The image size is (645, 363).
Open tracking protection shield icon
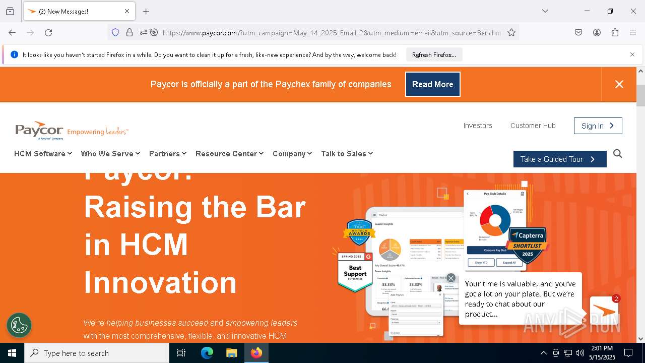(115, 32)
